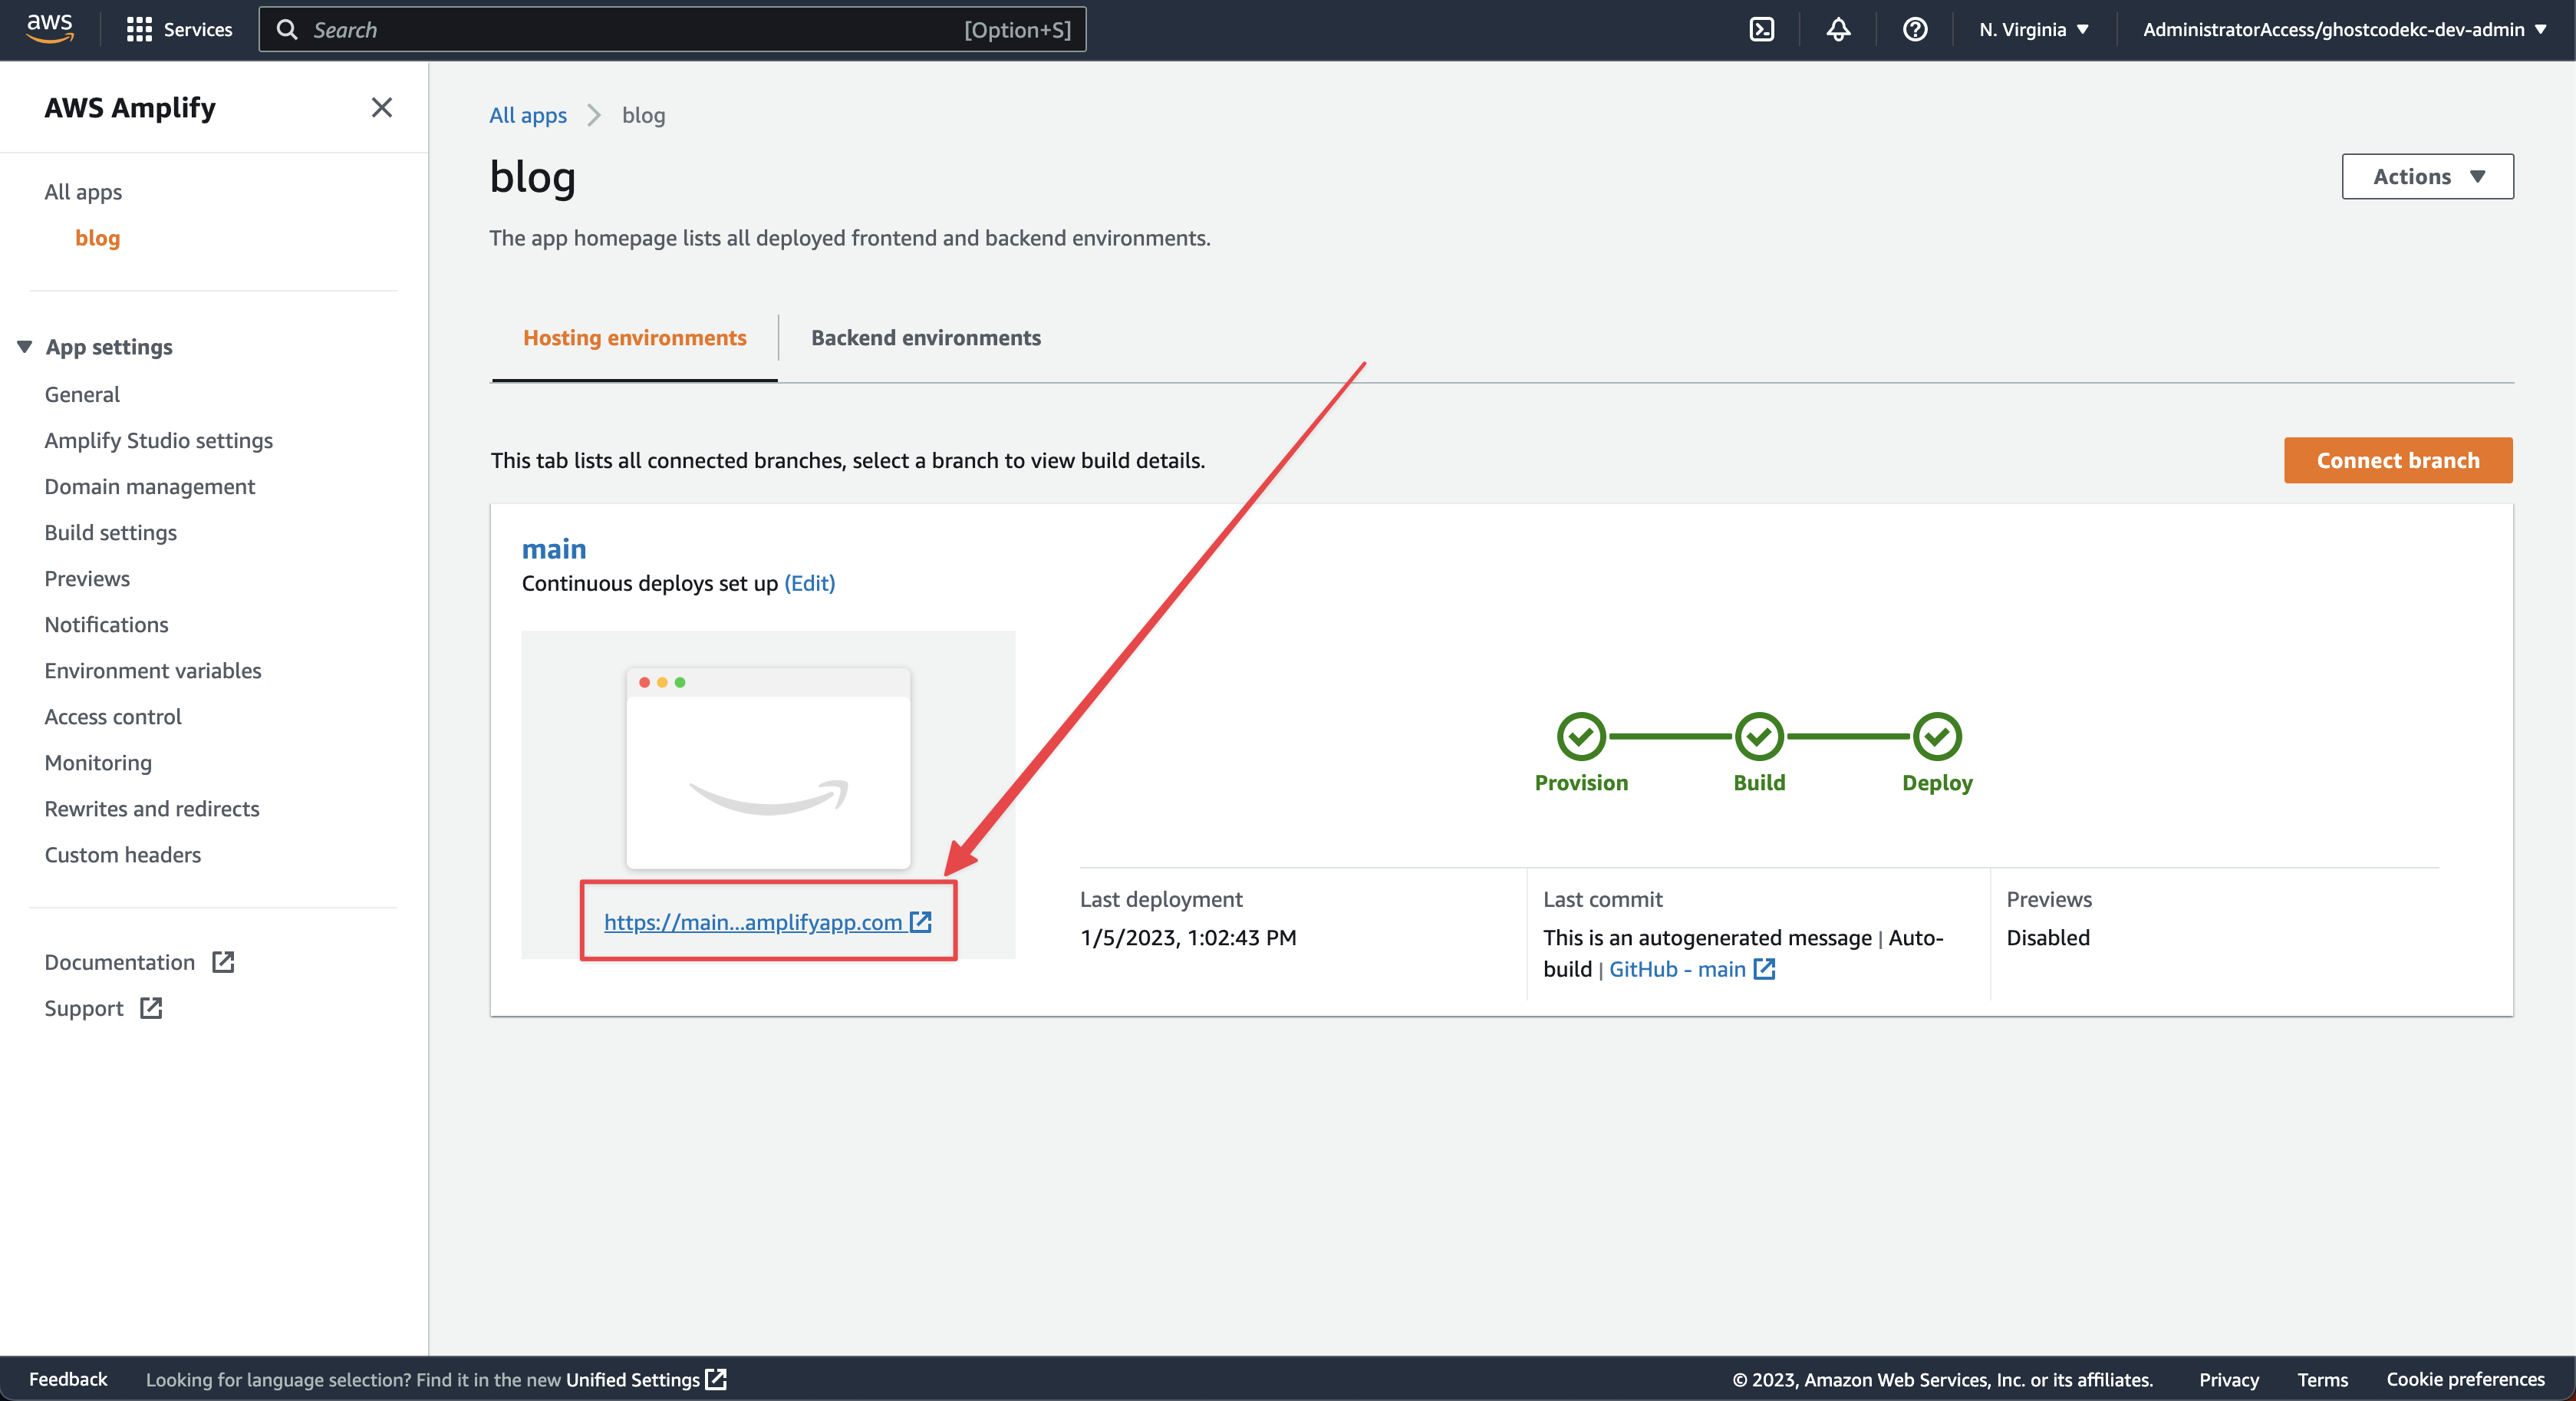2576x1401 pixels.
Task: Open Previews settings
Action: pos(87,578)
